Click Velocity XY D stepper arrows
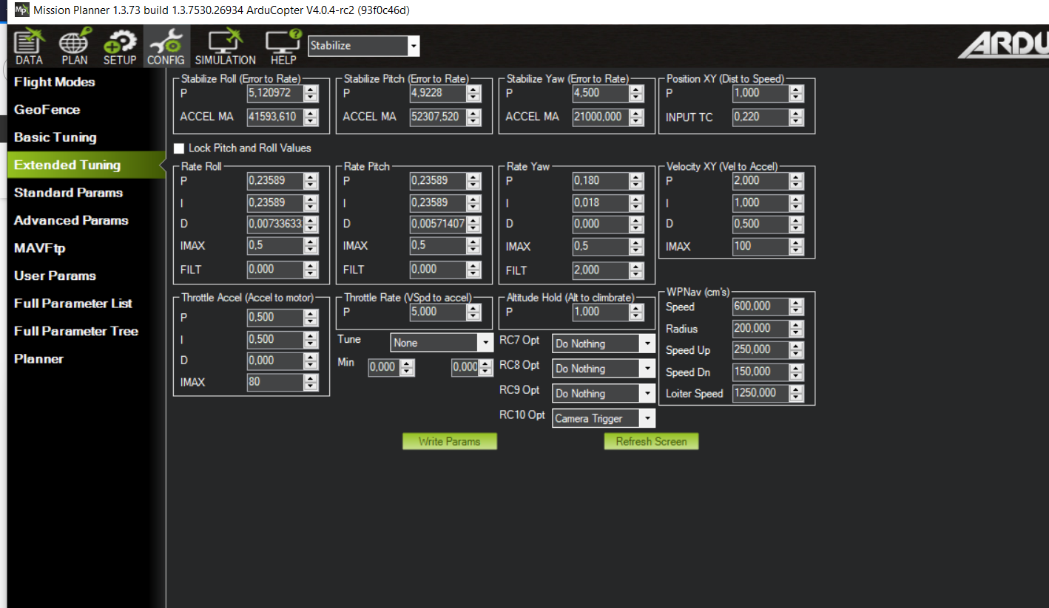 tap(796, 225)
